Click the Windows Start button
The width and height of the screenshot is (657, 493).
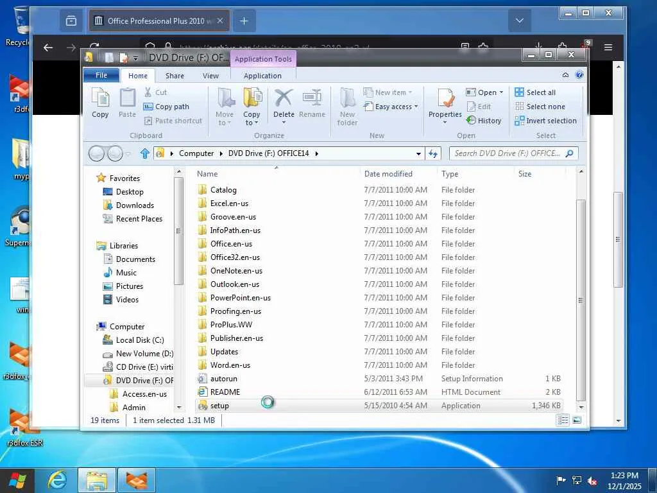pyautogui.click(x=17, y=480)
